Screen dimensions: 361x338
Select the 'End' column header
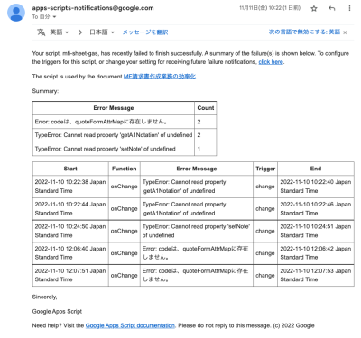(316, 169)
